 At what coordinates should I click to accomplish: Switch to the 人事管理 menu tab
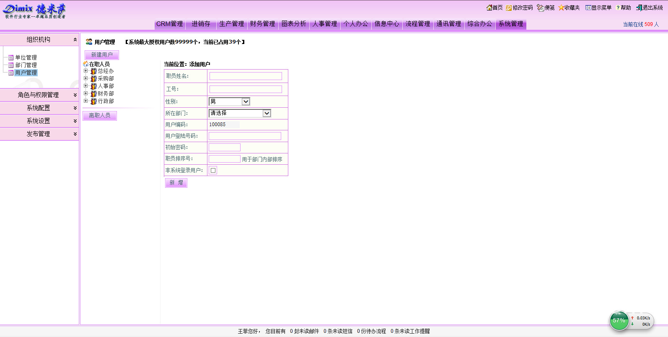[325, 24]
